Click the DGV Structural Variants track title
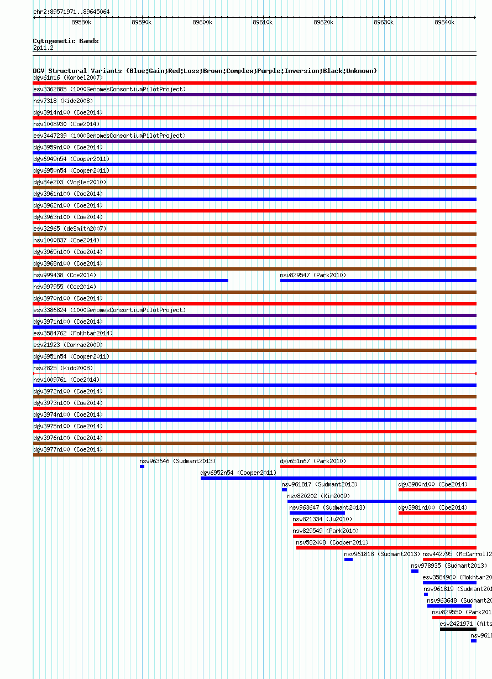Image resolution: width=492 pixels, height=679 pixels. (205, 71)
